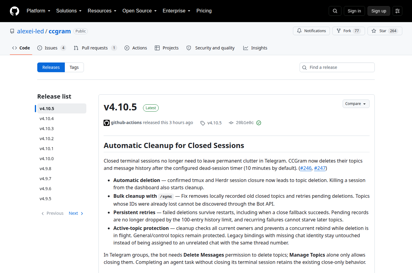Click the Fork count 77
Viewport: 412px width, 273px height.
(x=357, y=31)
